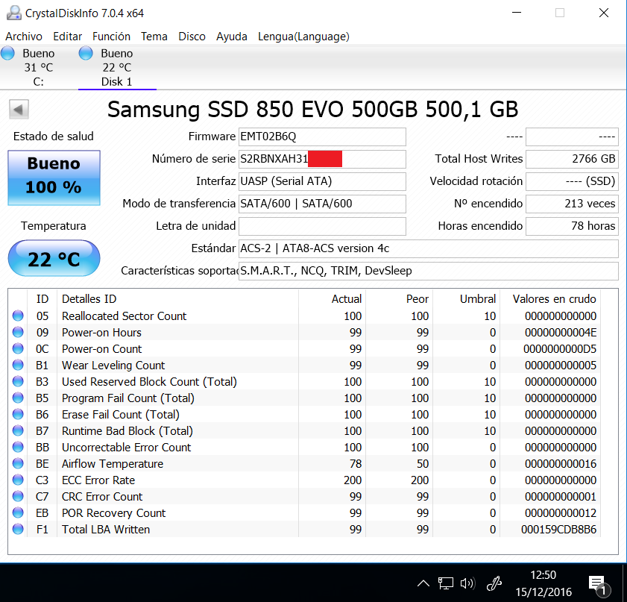This screenshot has width=627, height=602.
Task: Click the previous disk arrow button
Action: [x=19, y=109]
